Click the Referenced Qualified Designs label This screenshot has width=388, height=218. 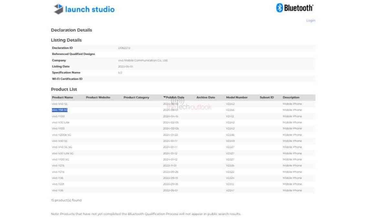[x=73, y=54]
